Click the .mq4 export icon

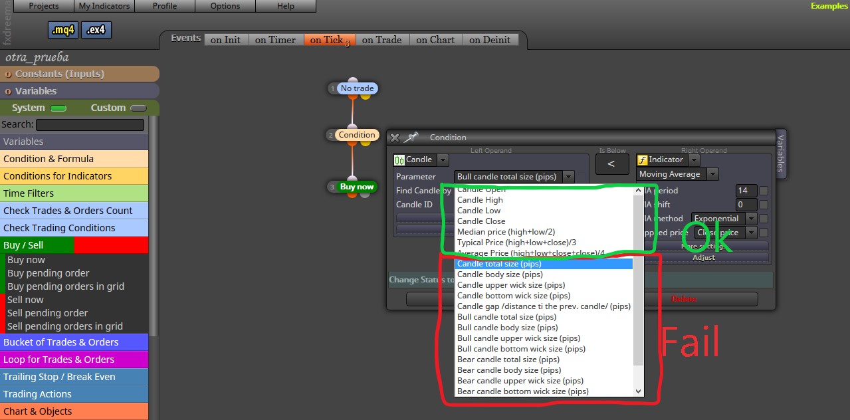pyautogui.click(x=63, y=30)
